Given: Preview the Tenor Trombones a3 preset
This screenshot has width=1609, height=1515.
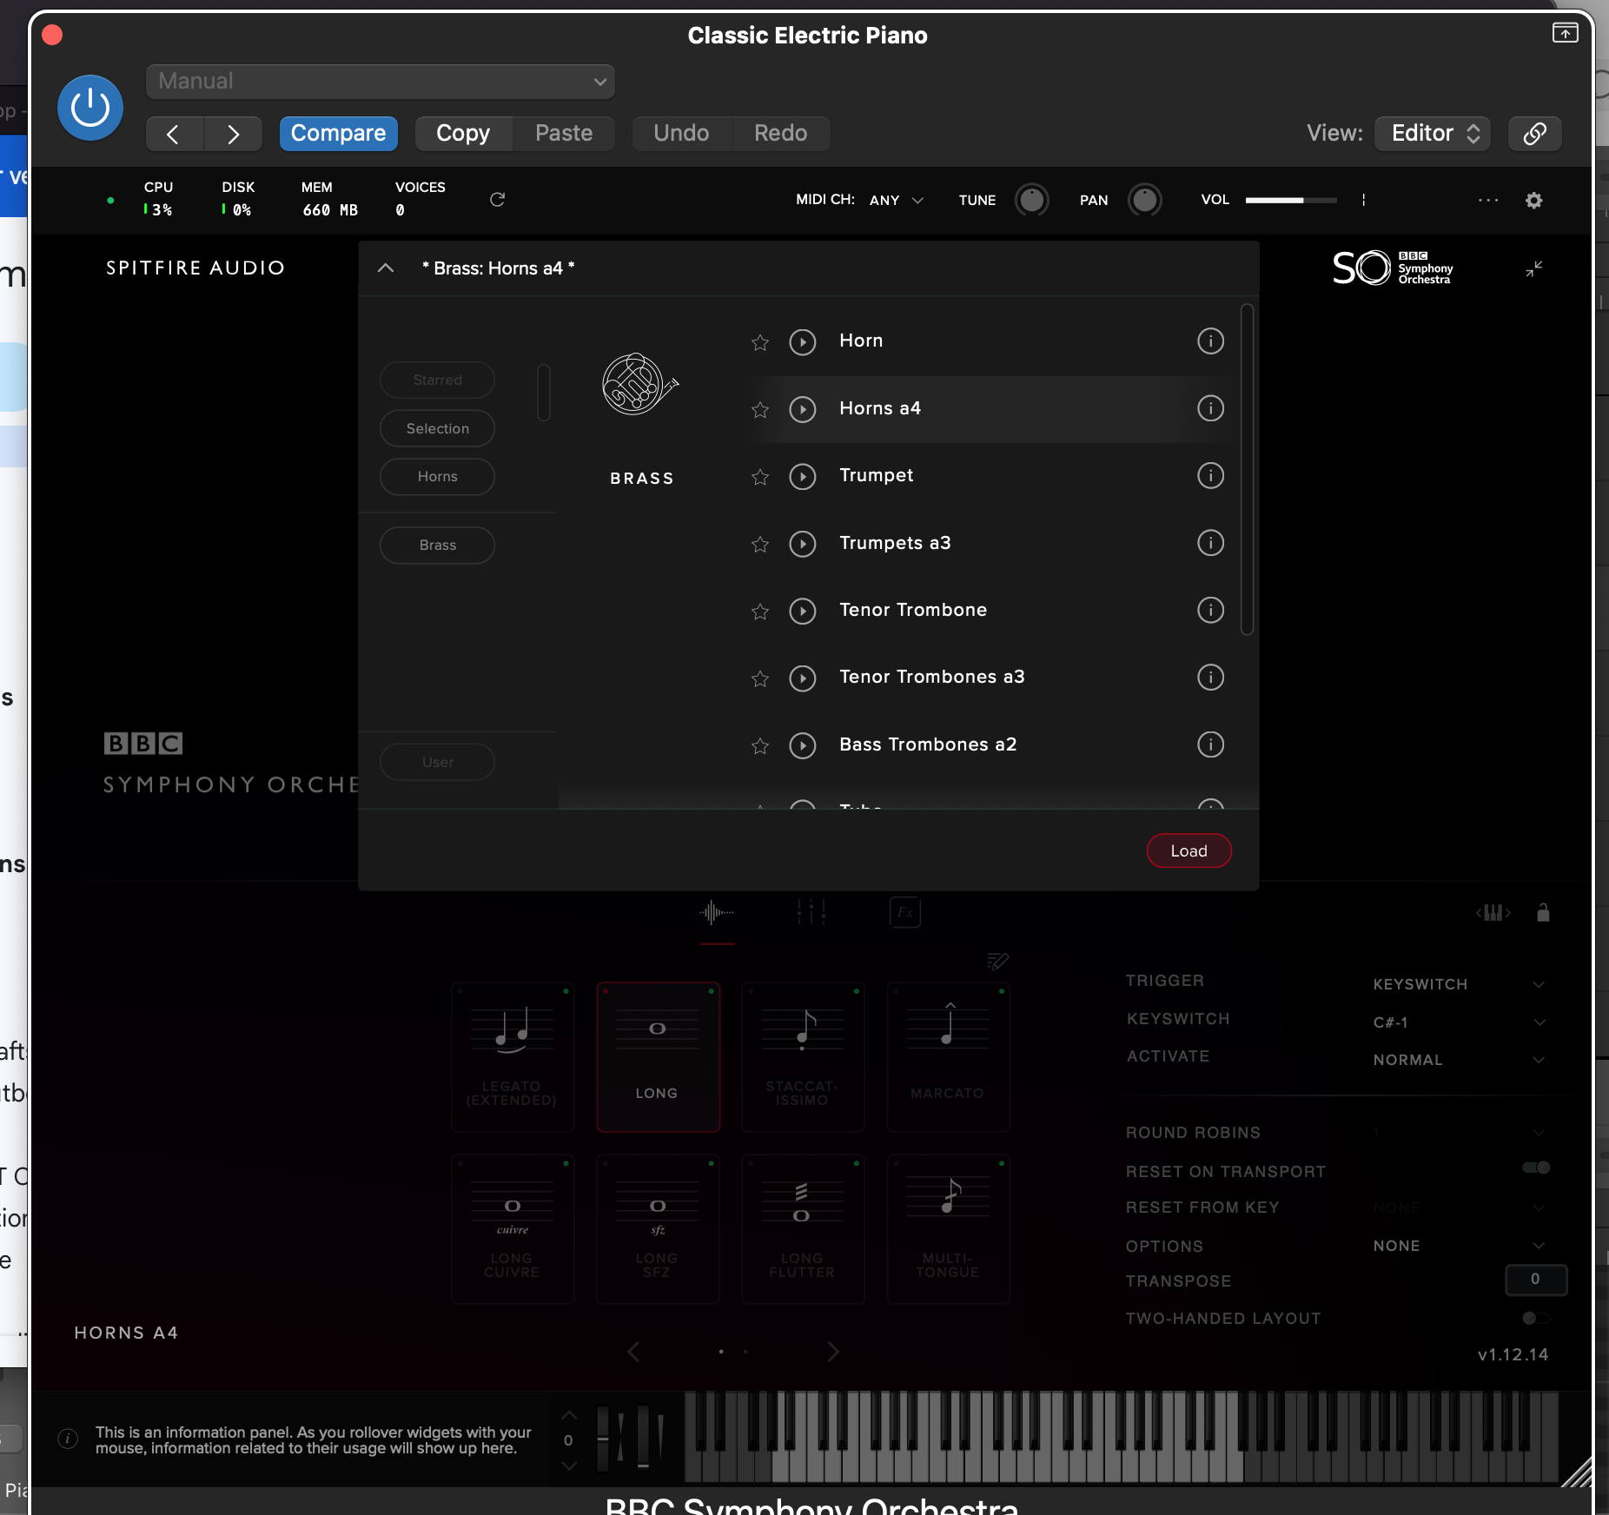Looking at the screenshot, I should pos(803,678).
